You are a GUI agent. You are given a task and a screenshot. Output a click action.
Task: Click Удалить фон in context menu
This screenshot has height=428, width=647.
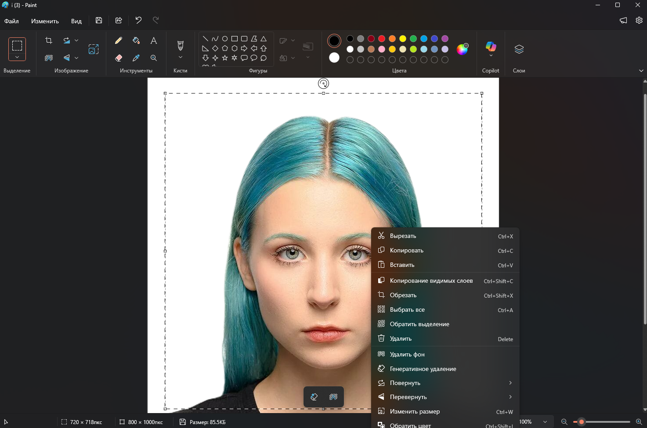[x=445, y=354]
